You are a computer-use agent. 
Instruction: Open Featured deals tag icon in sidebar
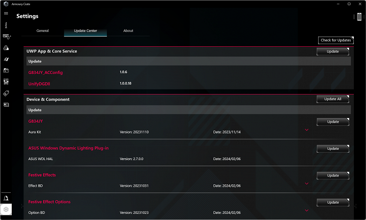pyautogui.click(x=6, y=93)
